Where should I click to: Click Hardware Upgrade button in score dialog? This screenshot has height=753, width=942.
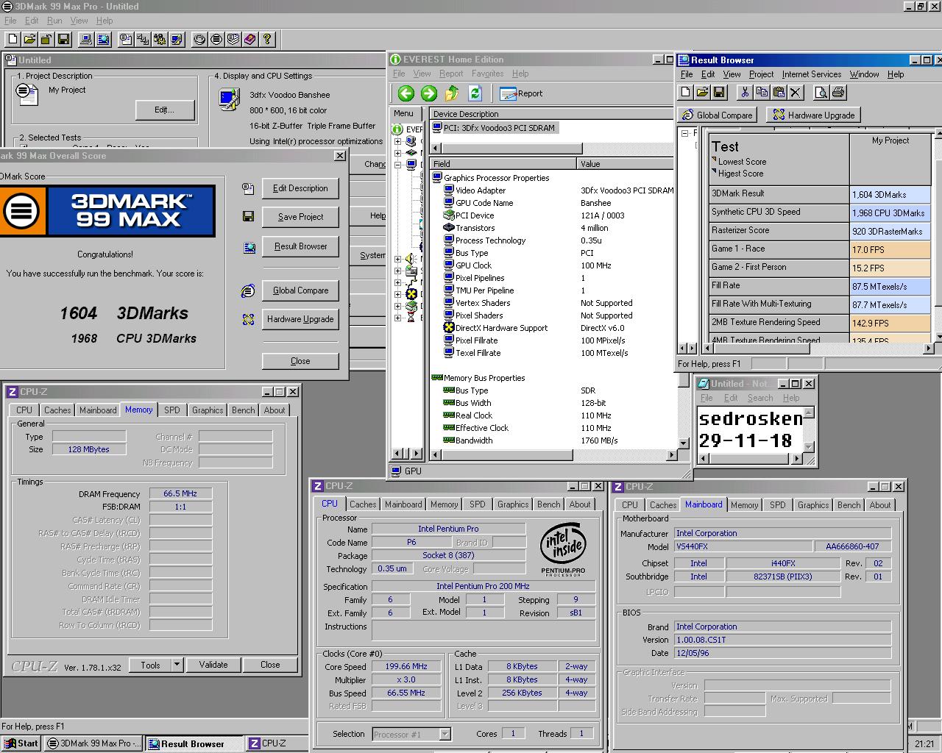coord(300,319)
